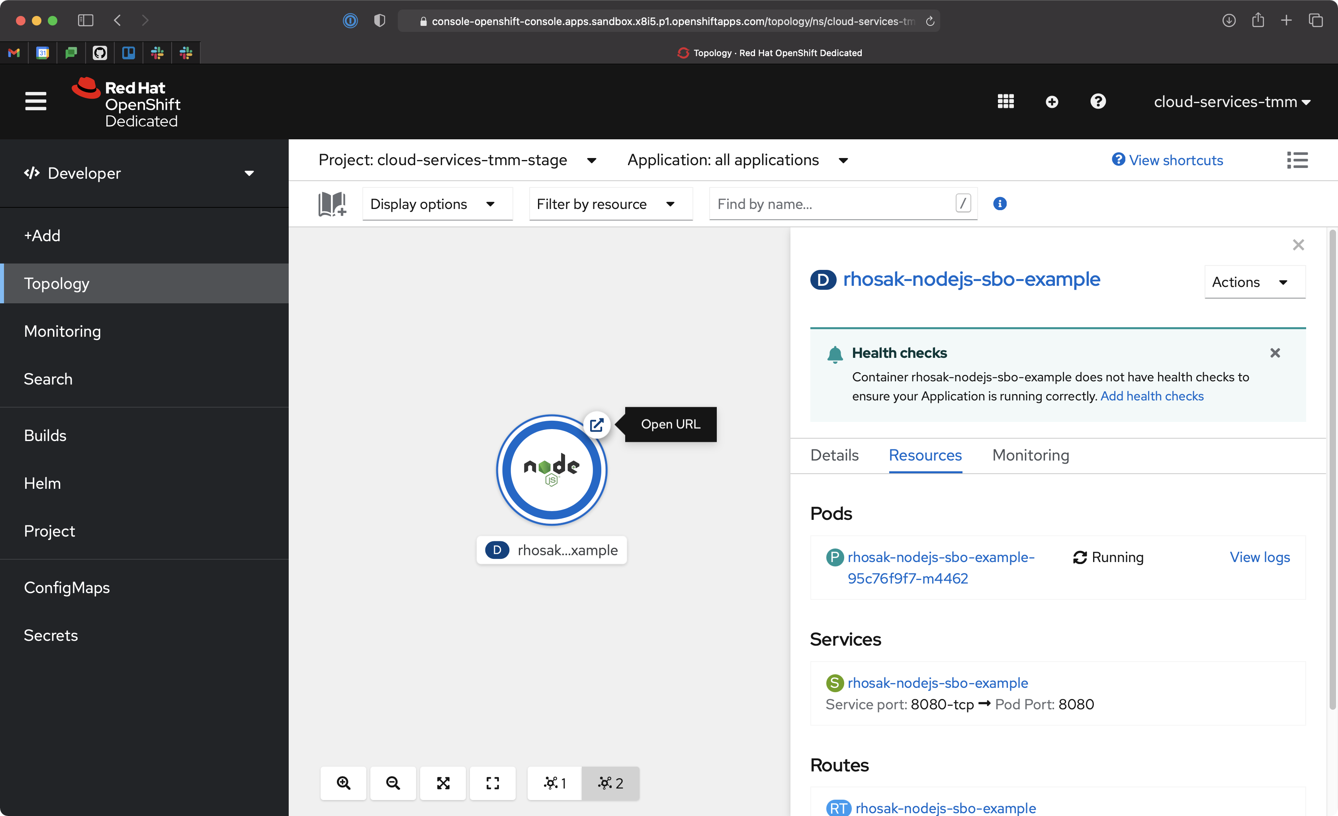Dismiss the Health checks alert
Viewport: 1338px width, 816px height.
click(x=1275, y=353)
